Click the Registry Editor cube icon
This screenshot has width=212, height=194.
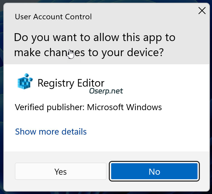[25, 81]
